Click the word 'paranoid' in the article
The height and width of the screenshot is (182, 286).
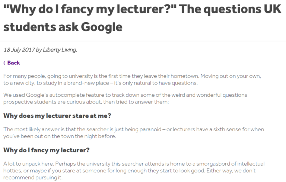pyautogui.click(x=150, y=129)
